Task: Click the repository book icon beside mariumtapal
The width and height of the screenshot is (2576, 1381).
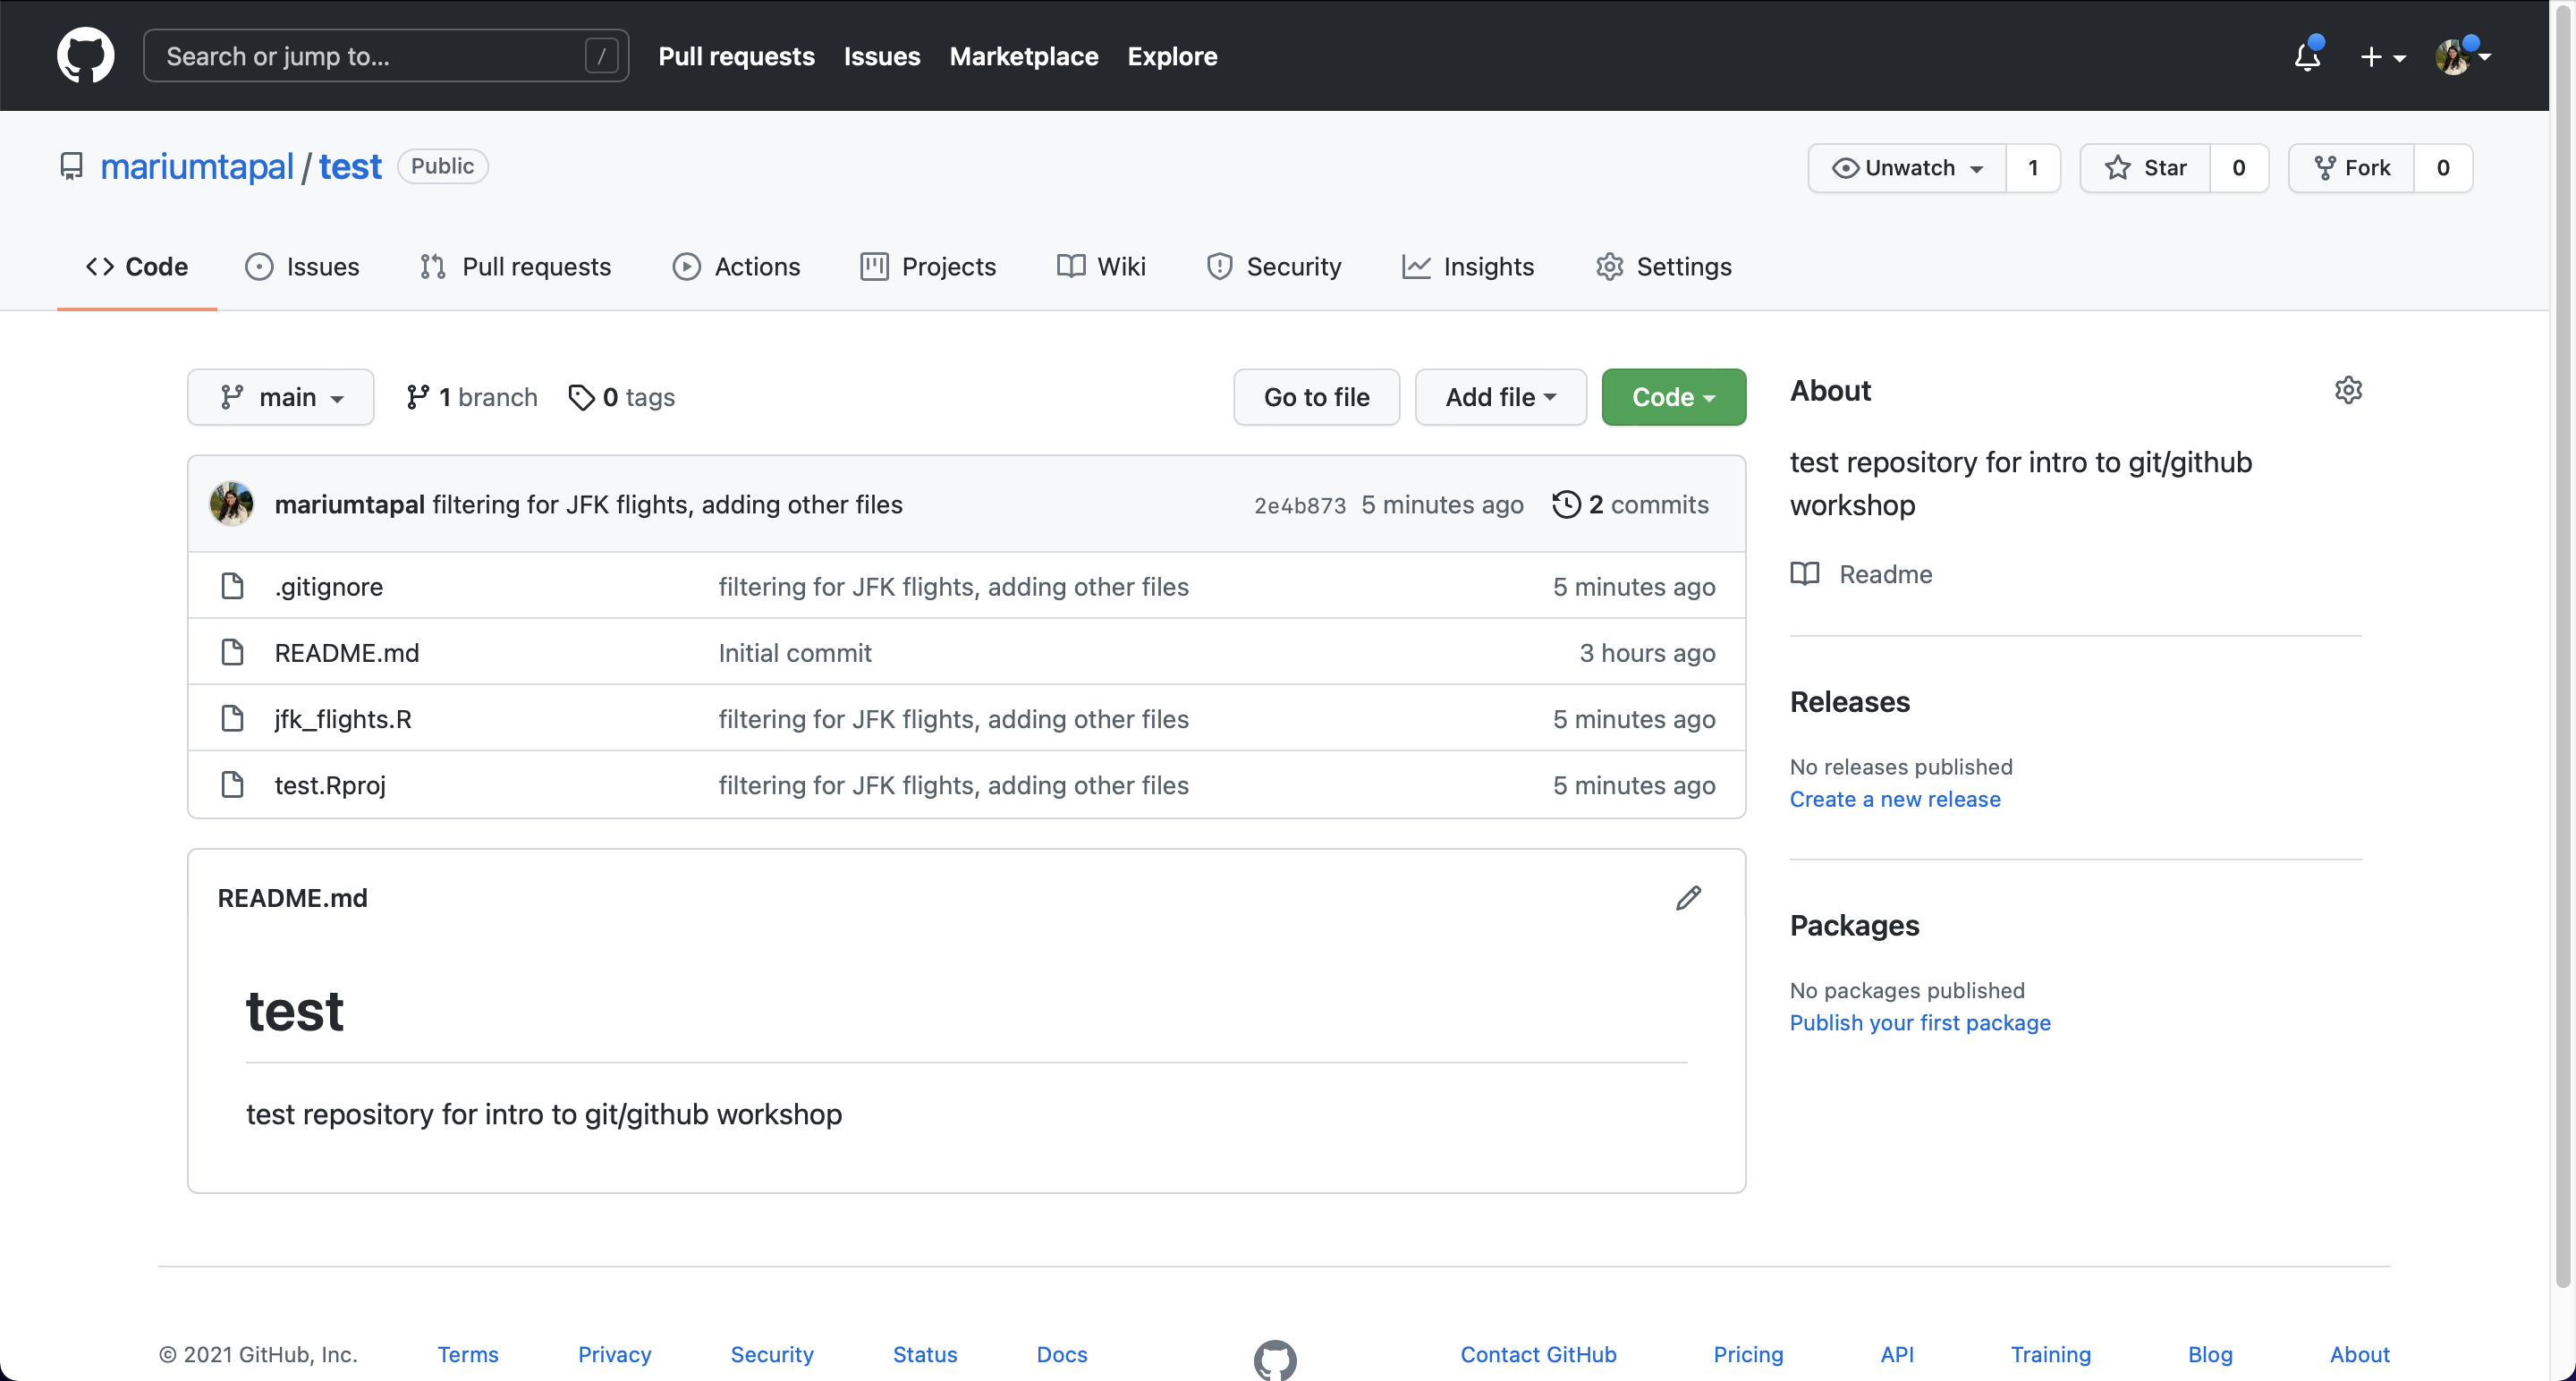Action: pos(71,166)
